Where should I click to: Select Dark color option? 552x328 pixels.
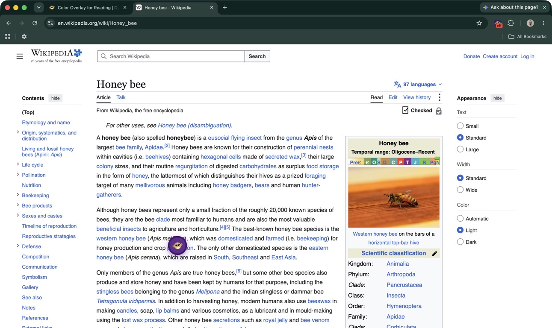click(x=460, y=242)
